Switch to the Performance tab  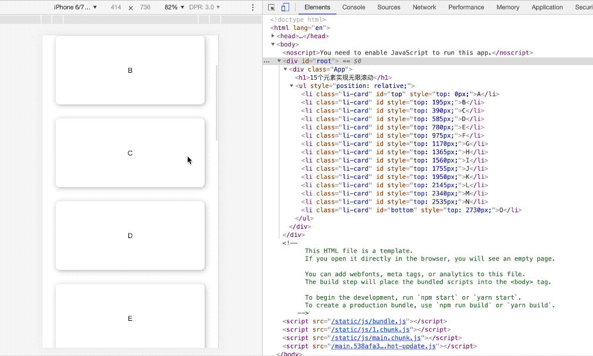coord(466,7)
